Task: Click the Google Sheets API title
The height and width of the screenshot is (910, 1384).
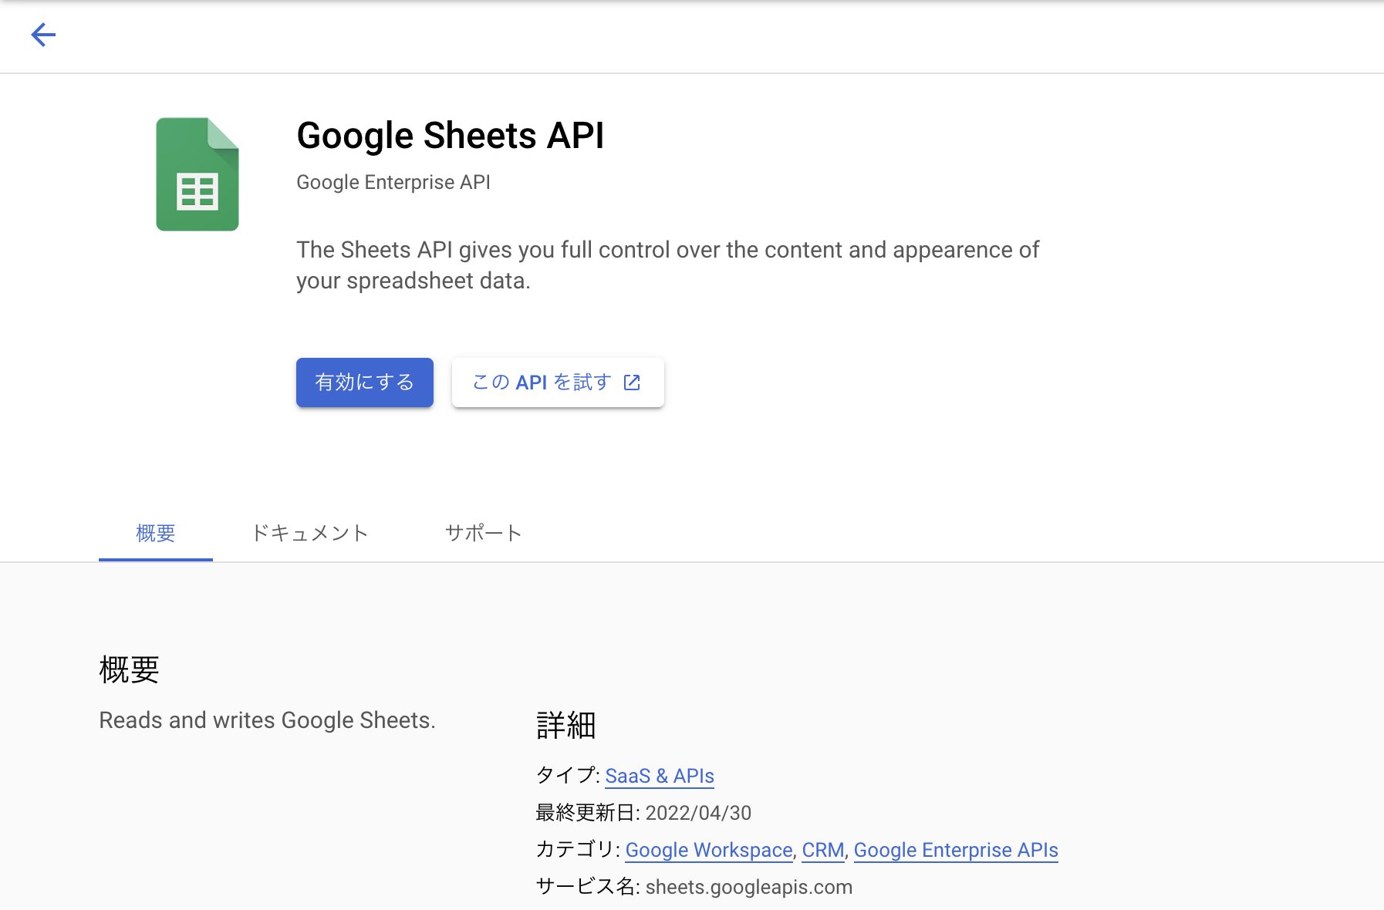Action: click(x=451, y=135)
